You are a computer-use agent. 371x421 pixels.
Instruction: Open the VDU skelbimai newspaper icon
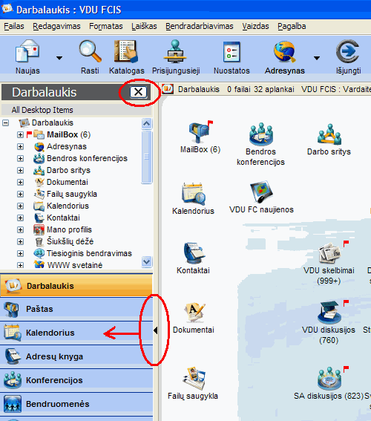point(329,252)
